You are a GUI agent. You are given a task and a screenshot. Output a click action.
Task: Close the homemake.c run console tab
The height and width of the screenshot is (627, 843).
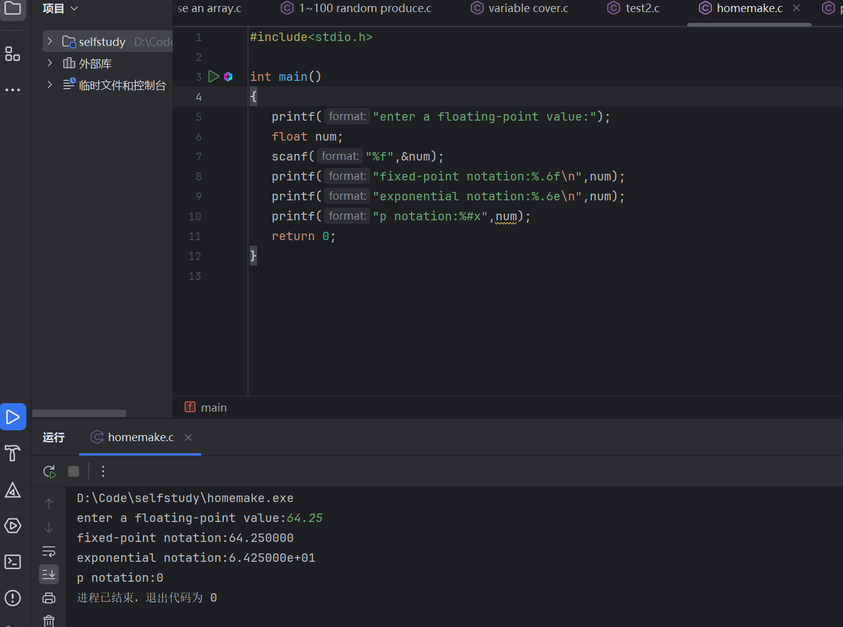pyautogui.click(x=188, y=438)
